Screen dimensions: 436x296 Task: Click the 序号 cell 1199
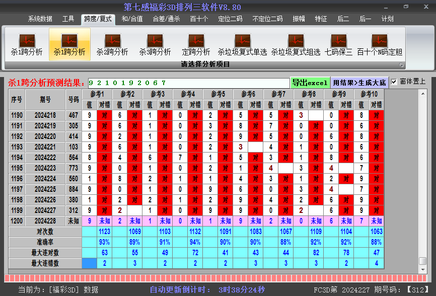(17, 210)
